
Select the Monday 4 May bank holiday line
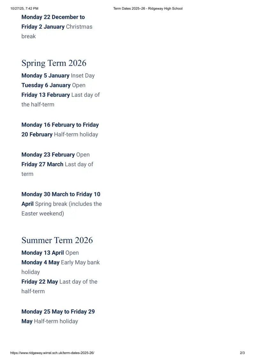(61, 267)
